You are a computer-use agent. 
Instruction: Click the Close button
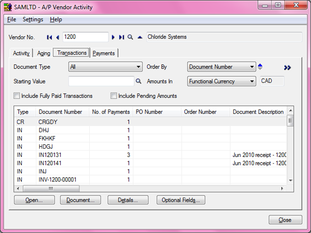[285, 220]
